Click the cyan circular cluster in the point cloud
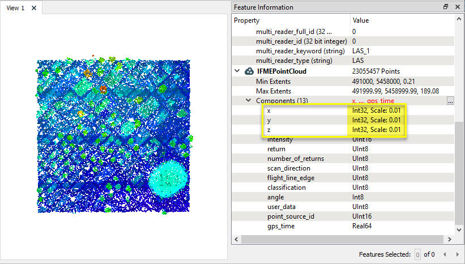This screenshot has height=264, width=465. pyautogui.click(x=168, y=179)
